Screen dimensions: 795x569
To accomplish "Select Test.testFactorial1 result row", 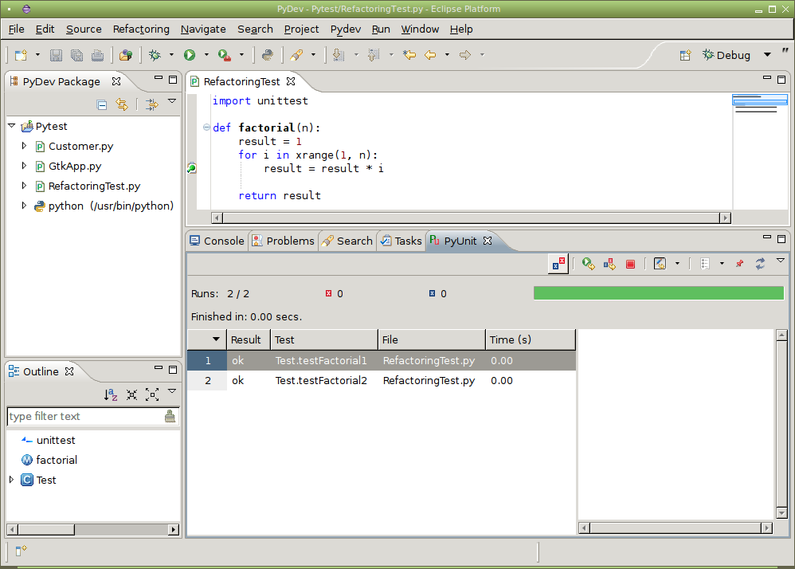I will point(382,360).
